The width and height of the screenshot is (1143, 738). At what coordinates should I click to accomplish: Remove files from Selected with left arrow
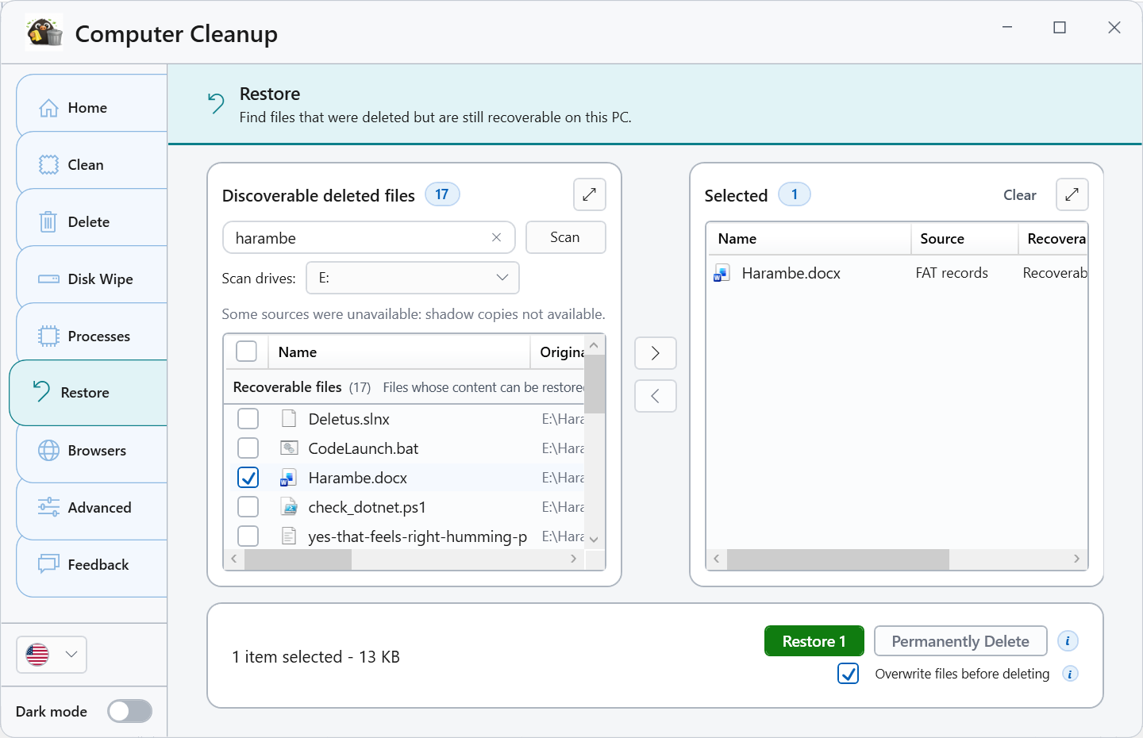(656, 396)
